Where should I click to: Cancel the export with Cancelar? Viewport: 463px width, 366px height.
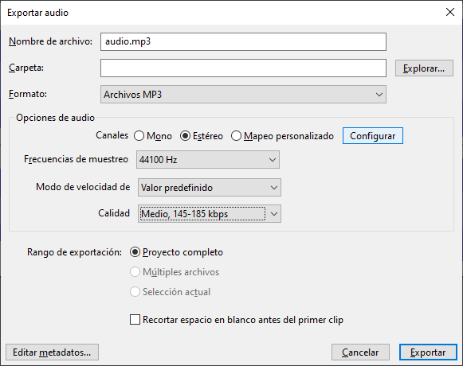360,352
